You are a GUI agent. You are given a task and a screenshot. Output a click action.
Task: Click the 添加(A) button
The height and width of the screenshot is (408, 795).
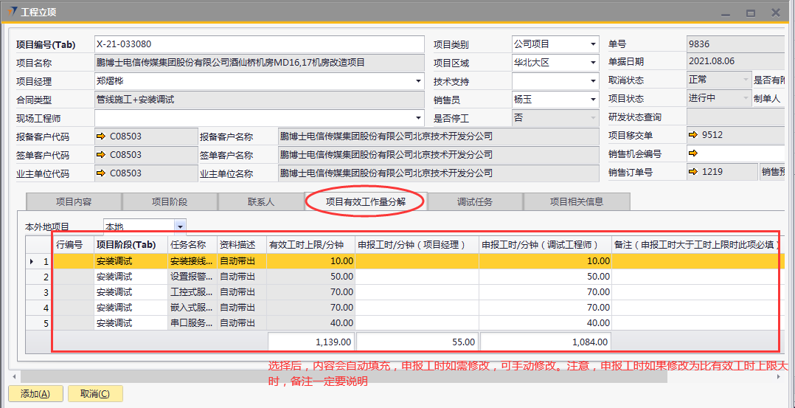coord(35,394)
